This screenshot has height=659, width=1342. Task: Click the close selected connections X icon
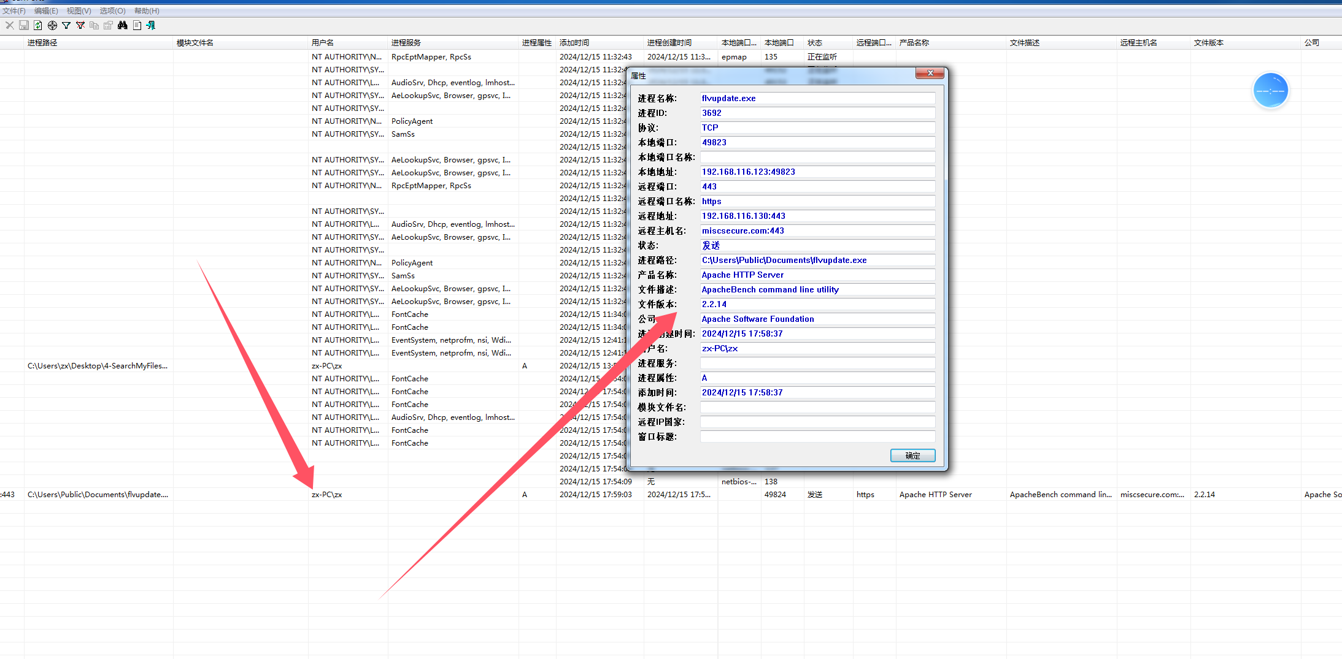pyautogui.click(x=9, y=25)
